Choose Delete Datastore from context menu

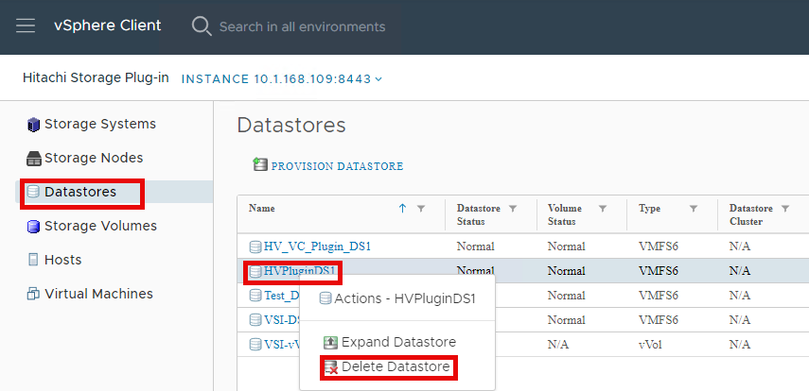pos(396,366)
